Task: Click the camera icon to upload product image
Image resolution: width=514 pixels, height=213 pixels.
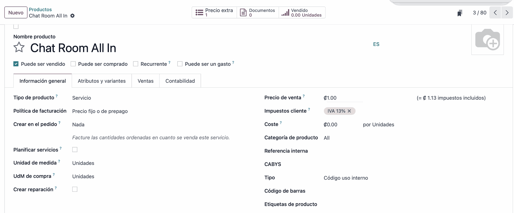Action: click(x=487, y=40)
